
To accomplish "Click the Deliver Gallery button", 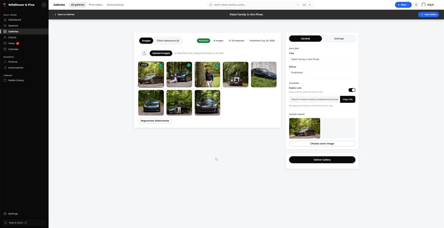I will [x=322, y=160].
